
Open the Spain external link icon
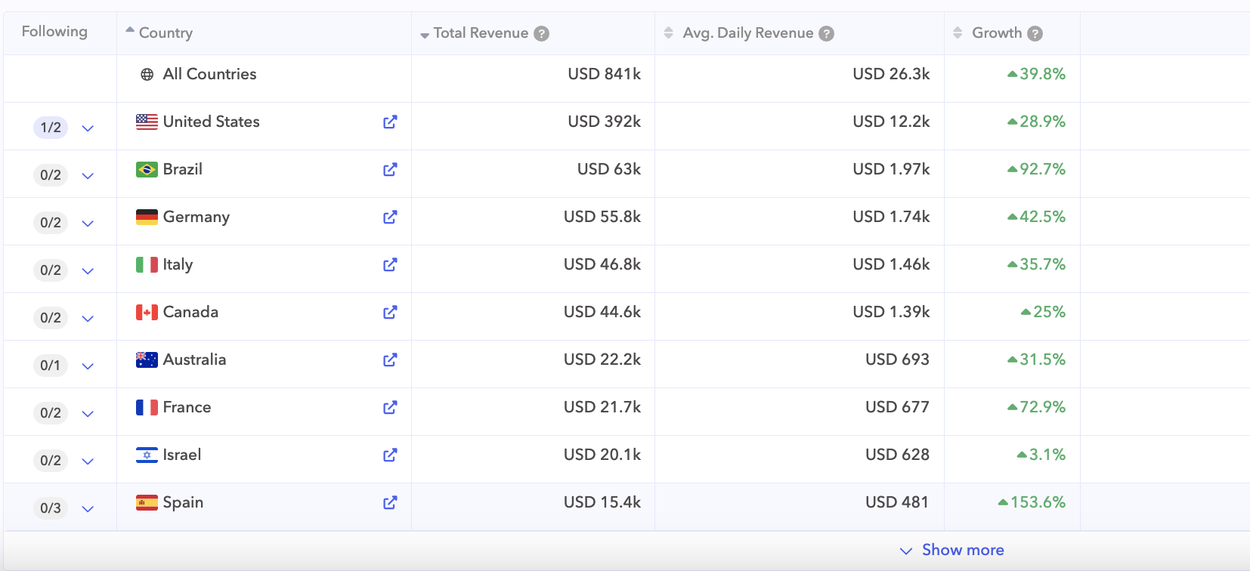tap(390, 503)
